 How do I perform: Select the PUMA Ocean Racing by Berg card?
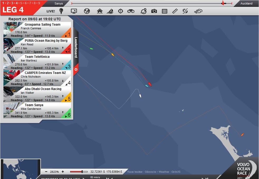(37, 46)
